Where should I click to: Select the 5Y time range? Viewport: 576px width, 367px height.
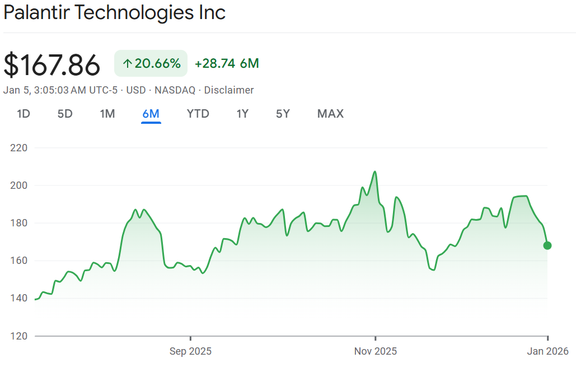tap(283, 114)
